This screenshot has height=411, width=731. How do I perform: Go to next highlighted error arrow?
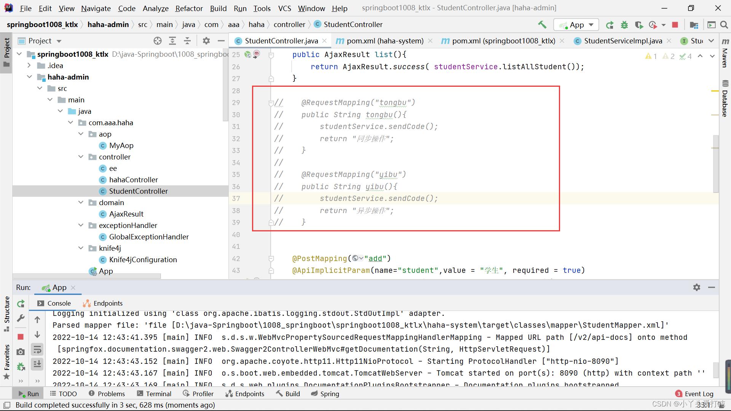pyautogui.click(x=712, y=56)
